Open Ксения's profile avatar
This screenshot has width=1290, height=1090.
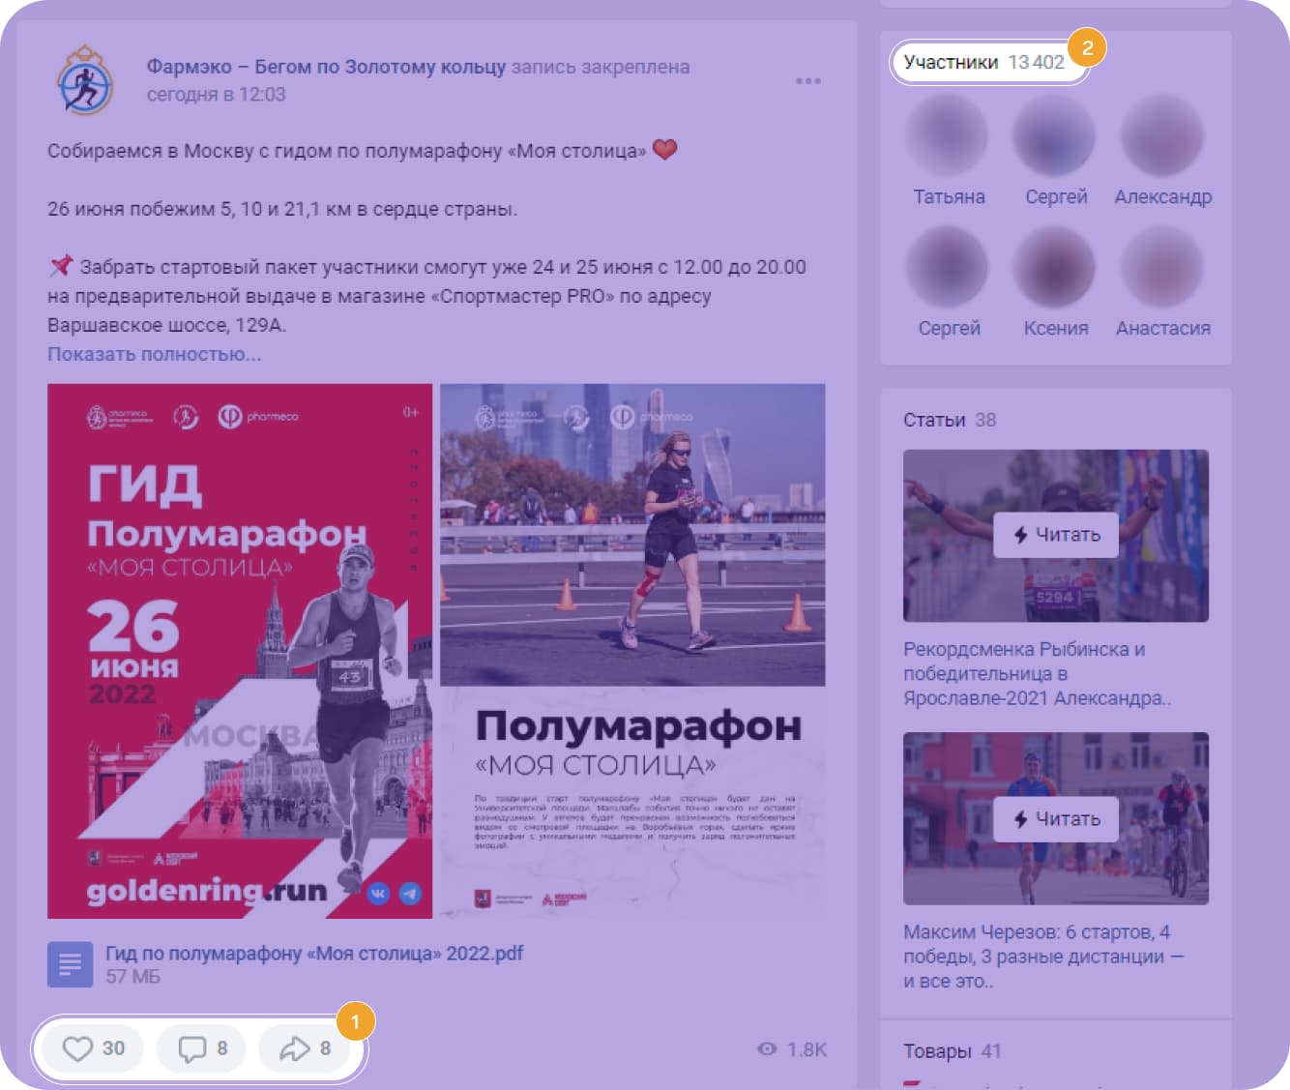point(1054,268)
